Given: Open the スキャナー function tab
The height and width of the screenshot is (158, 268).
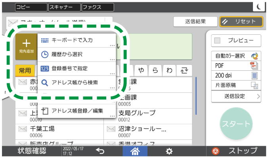Looking at the screenshot, I should (65, 7).
